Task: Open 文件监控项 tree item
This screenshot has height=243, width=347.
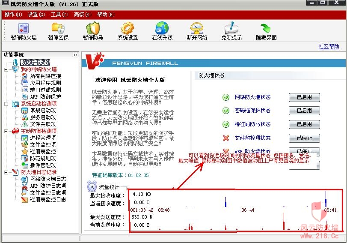Action: click(43, 145)
